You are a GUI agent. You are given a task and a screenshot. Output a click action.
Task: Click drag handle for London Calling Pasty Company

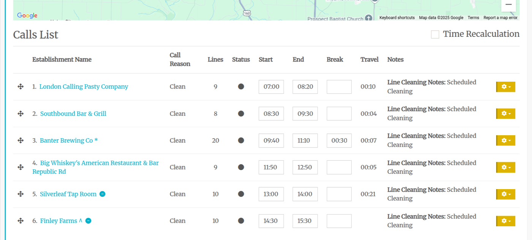pyautogui.click(x=21, y=87)
